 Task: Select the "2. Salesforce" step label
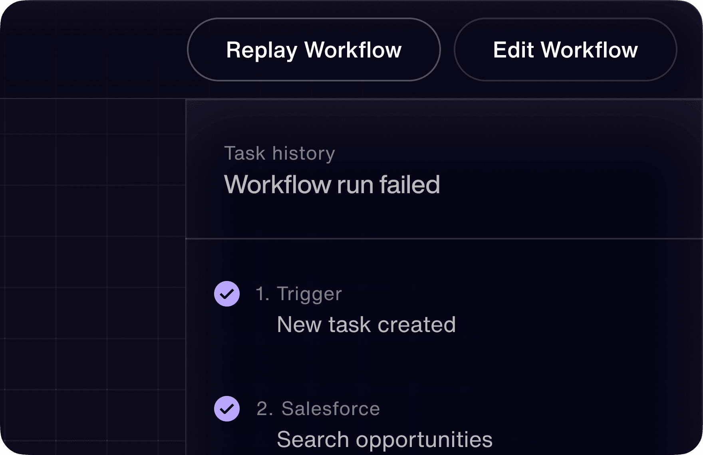coord(318,409)
